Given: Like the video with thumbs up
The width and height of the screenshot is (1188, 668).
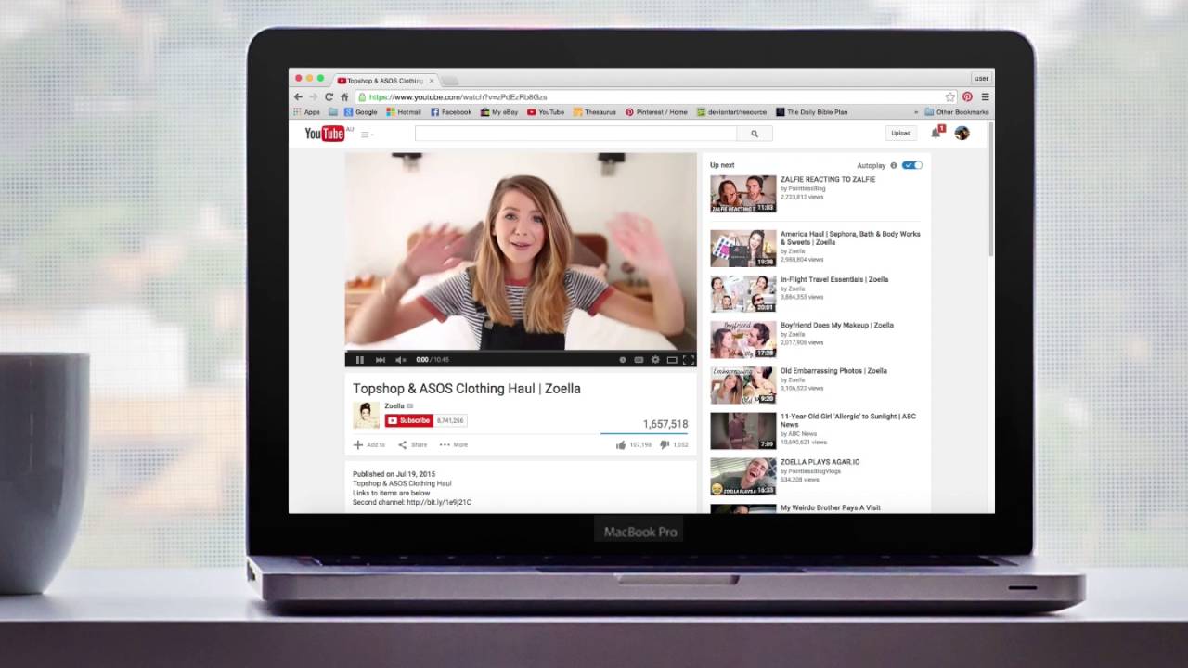Looking at the screenshot, I should 620,445.
